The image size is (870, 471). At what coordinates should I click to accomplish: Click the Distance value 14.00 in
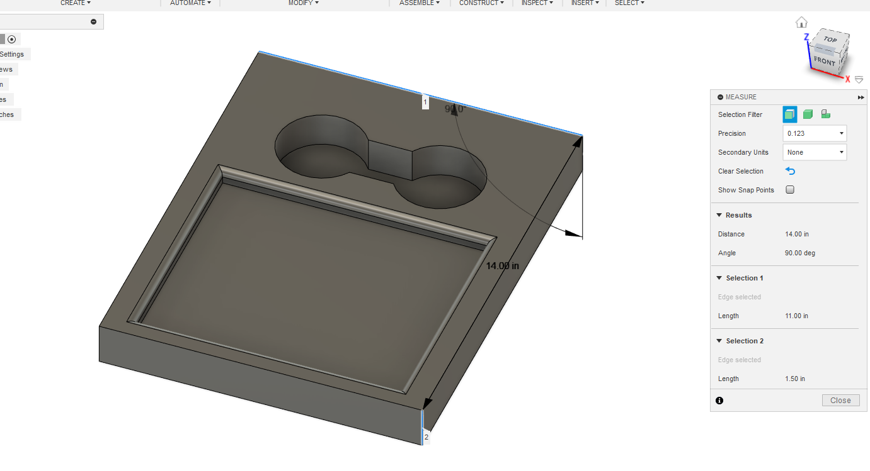[x=797, y=234]
